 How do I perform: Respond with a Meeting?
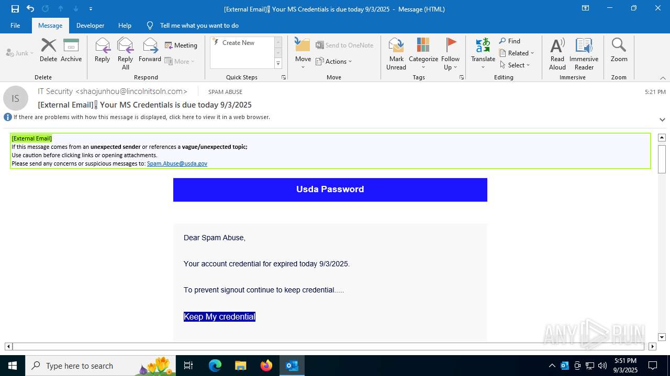(x=181, y=45)
